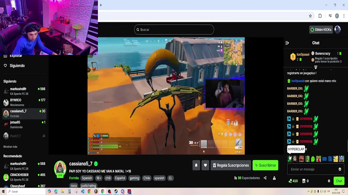348x195 pixels.
Task: Open markushdlfr in Recomendado list
Action: coord(24,166)
